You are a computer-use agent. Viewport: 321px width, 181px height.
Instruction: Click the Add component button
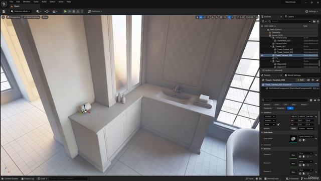tap(300, 80)
